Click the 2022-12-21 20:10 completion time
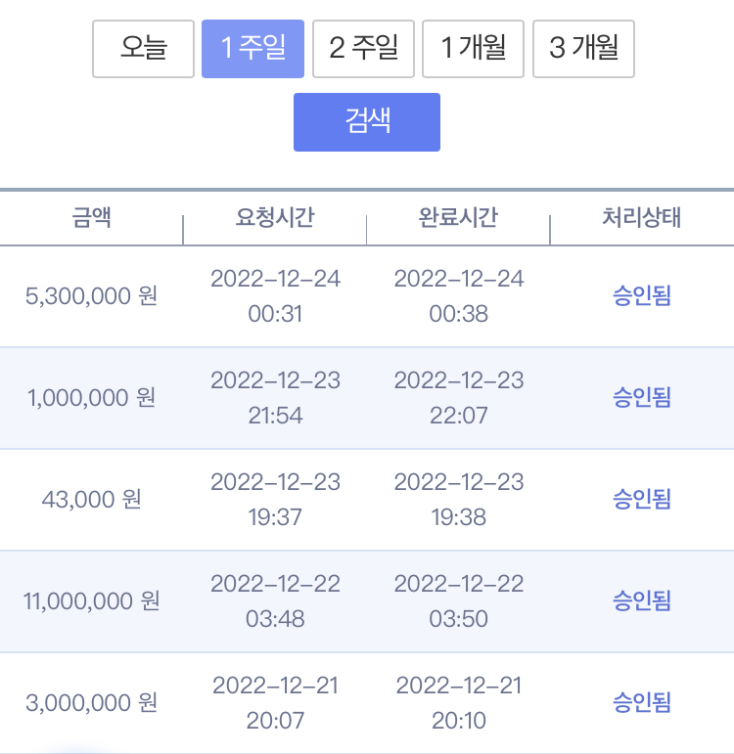Viewport: 734px width, 754px height. coord(459,702)
